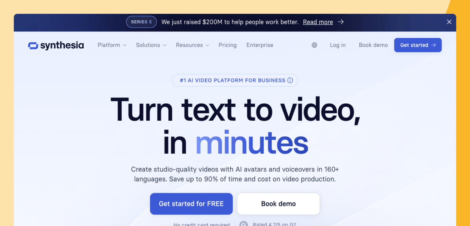Click the Synthesia logo icon

pyautogui.click(x=33, y=46)
